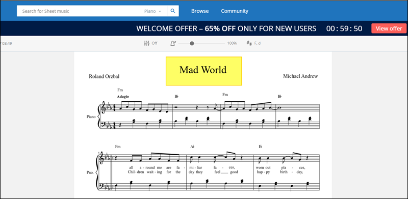Click the Adagio tempo marking
This screenshot has height=199, width=408.
click(x=123, y=96)
